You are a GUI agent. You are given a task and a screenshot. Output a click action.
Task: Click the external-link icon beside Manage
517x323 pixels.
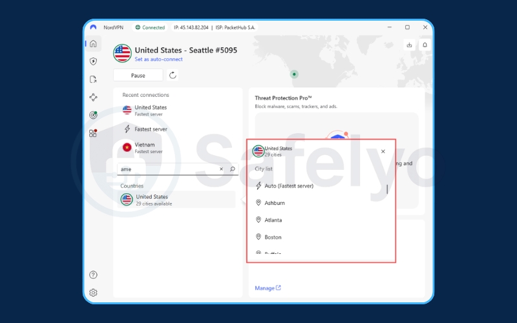pyautogui.click(x=279, y=287)
